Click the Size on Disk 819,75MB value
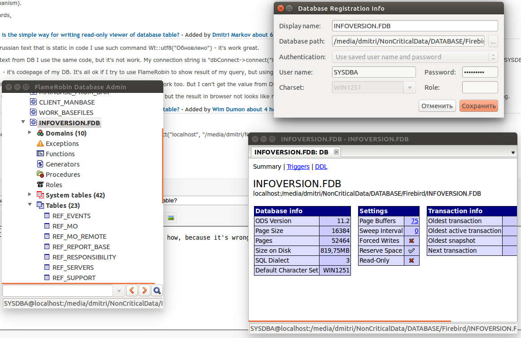 (335, 250)
